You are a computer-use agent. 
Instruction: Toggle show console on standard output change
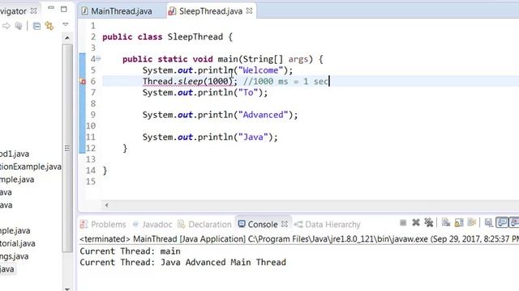point(502,223)
